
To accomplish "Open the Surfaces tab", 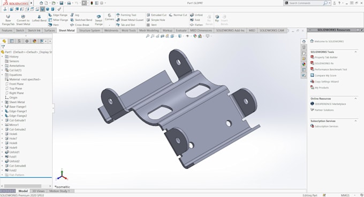I will [x=49, y=31].
